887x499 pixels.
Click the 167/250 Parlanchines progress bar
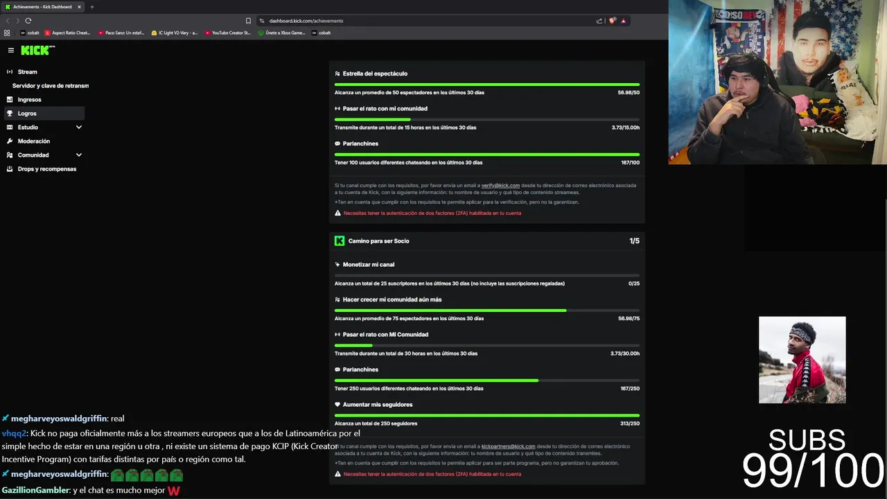487,380
